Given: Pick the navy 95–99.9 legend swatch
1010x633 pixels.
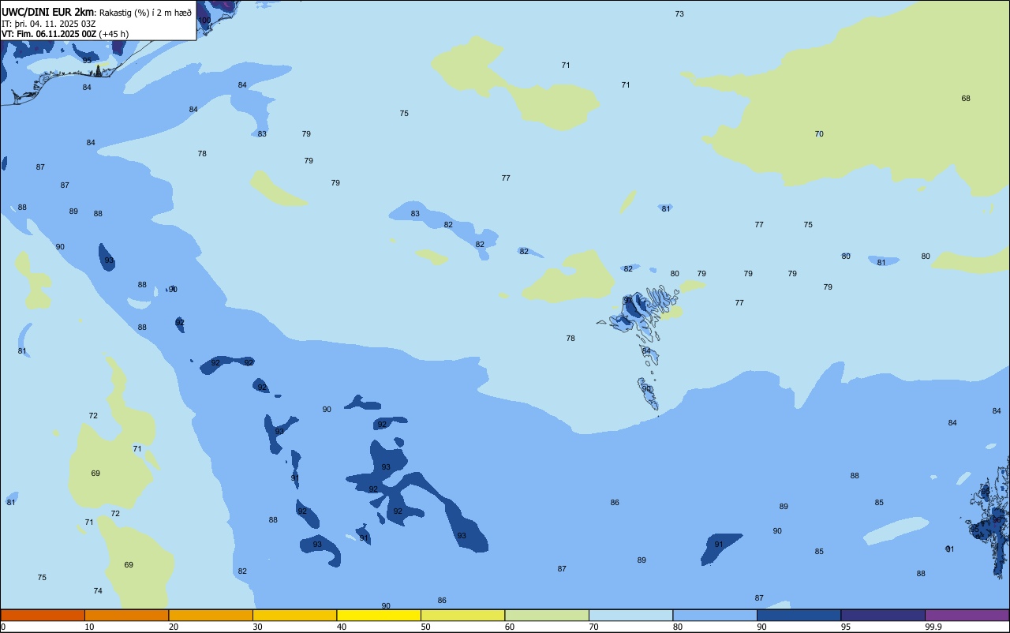Looking at the screenshot, I should pos(883,615).
